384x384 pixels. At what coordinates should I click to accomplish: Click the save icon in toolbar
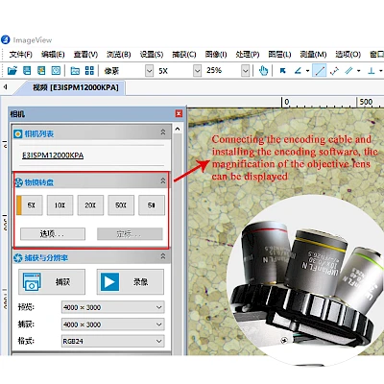pos(27,70)
